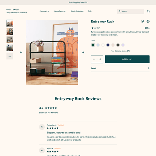Image resolution: width=156 pixels, height=156 pixels.
Task: Add to cart button
Action: [x=127, y=59]
